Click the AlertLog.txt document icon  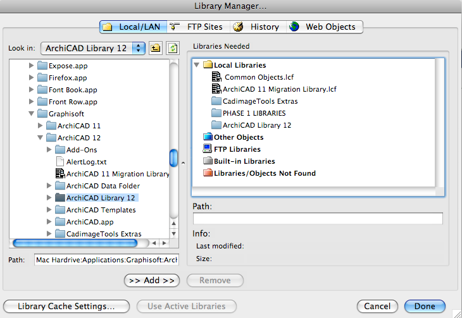click(x=60, y=161)
